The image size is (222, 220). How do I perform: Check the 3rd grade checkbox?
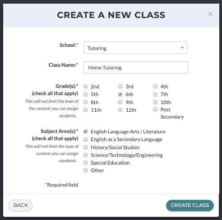[120, 87]
